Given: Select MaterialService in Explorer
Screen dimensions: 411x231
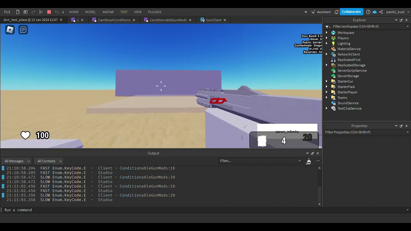Looking at the screenshot, I should [x=349, y=49].
